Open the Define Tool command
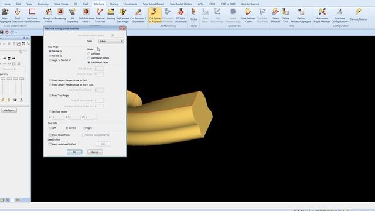This screenshot has width=375, height=211. [285, 15]
